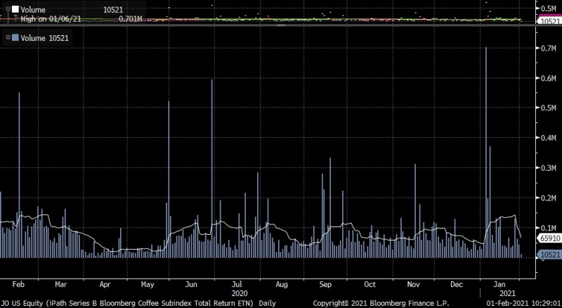Click the Daily periodicity label
This screenshot has width=562, height=308.
[x=268, y=303]
